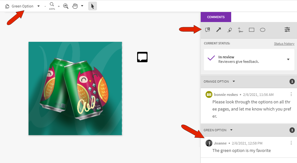Click Joanne's profile avatar
Viewport: 297px width, 163px height.
209,143
